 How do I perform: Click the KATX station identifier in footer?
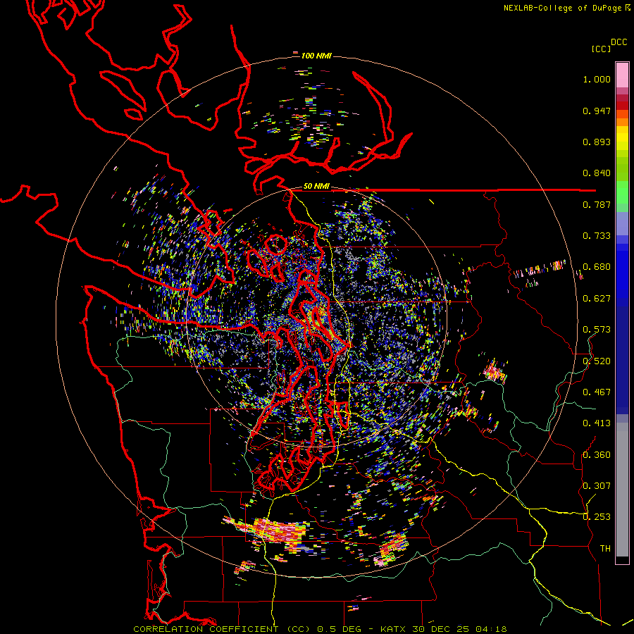coord(394,629)
